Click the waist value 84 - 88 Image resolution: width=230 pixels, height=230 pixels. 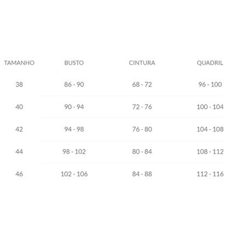click(142, 174)
